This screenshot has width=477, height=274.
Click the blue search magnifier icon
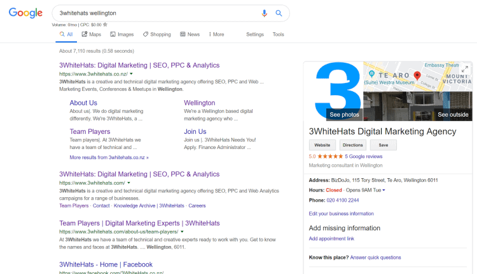pos(279,13)
